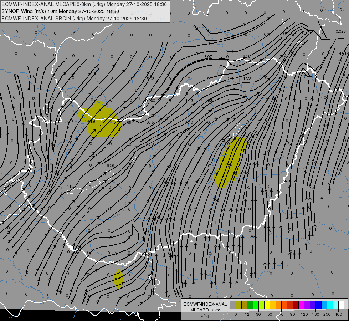Click the amber legend swatch right of 50
The height and width of the screenshot is (321, 349).
pos(273,305)
